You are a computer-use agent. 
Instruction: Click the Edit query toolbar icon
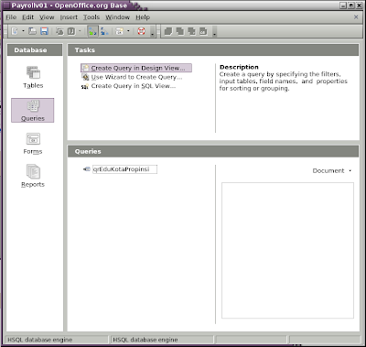coord(180,31)
